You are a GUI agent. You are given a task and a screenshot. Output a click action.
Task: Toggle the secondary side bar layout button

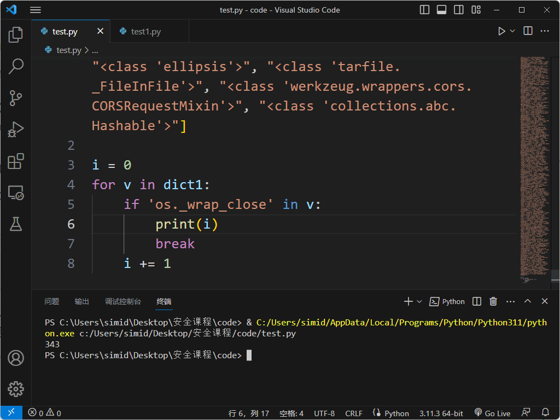[x=459, y=10]
